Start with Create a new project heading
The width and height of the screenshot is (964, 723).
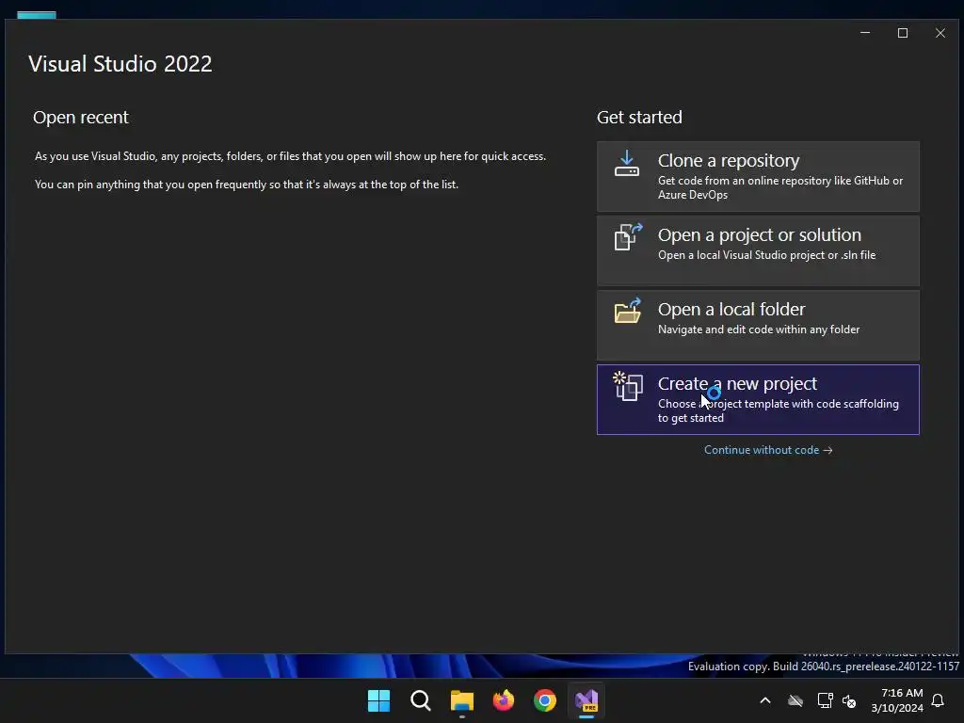point(737,384)
